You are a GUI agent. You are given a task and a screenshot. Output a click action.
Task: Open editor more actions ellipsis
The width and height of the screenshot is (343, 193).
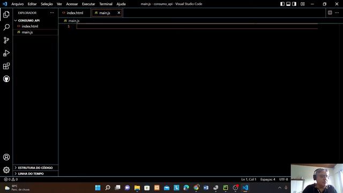[337, 13]
